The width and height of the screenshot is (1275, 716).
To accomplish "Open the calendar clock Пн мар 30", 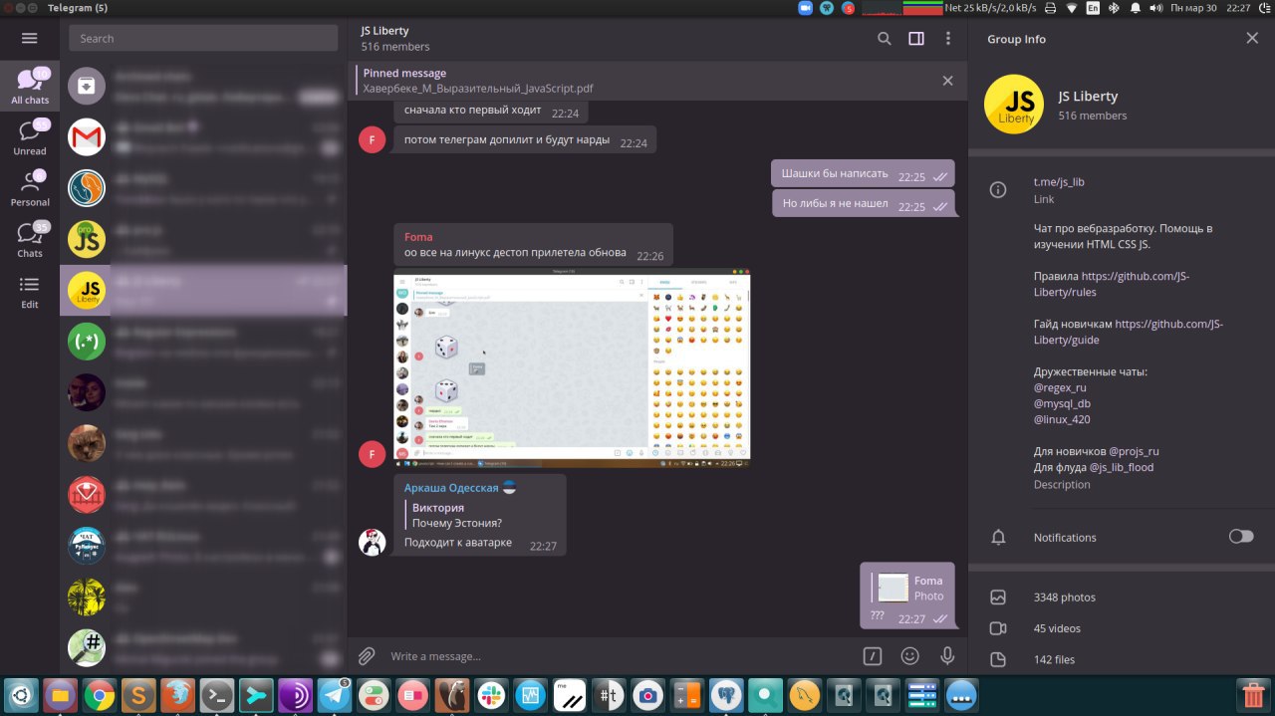I will (1193, 8).
